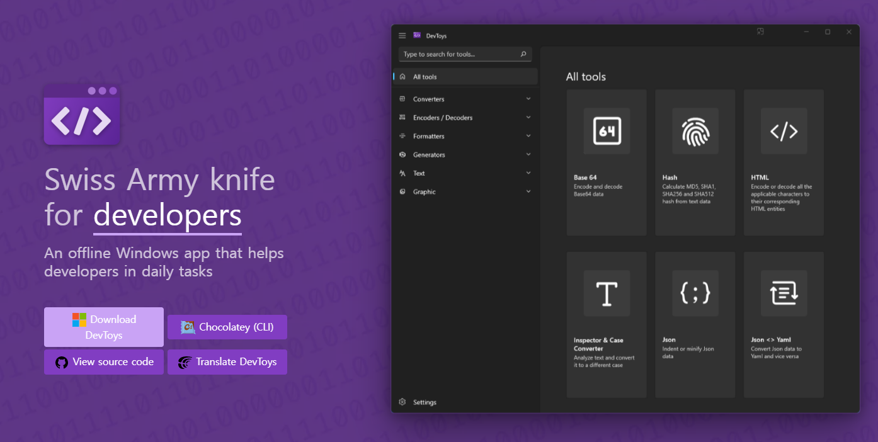Image resolution: width=878 pixels, height=442 pixels.
Task: Expand the Encoders / Decoders chevron
Action: click(x=528, y=117)
